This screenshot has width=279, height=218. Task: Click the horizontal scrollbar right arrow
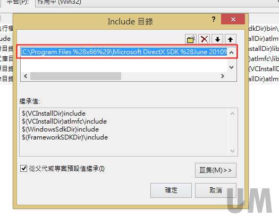point(223,76)
